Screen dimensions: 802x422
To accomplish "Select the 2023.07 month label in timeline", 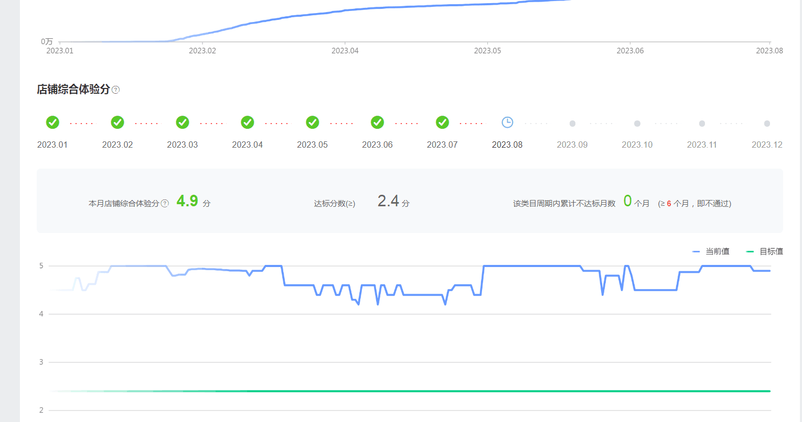I will (x=442, y=145).
